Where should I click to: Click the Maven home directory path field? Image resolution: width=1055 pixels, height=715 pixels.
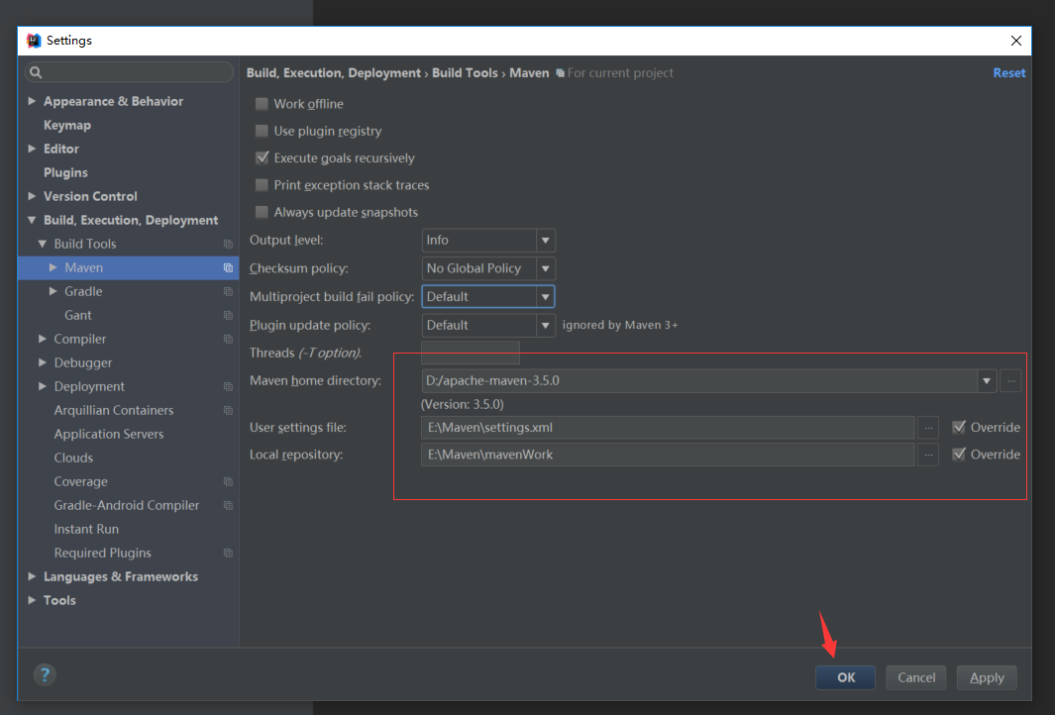coord(699,380)
